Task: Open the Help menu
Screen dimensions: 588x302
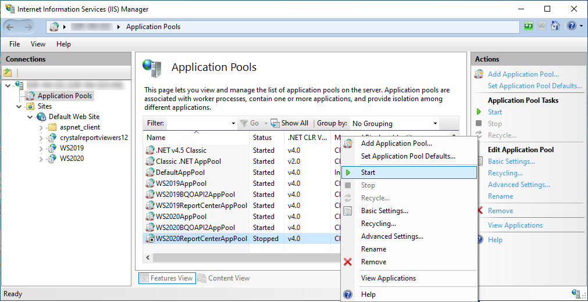Action: coord(63,44)
